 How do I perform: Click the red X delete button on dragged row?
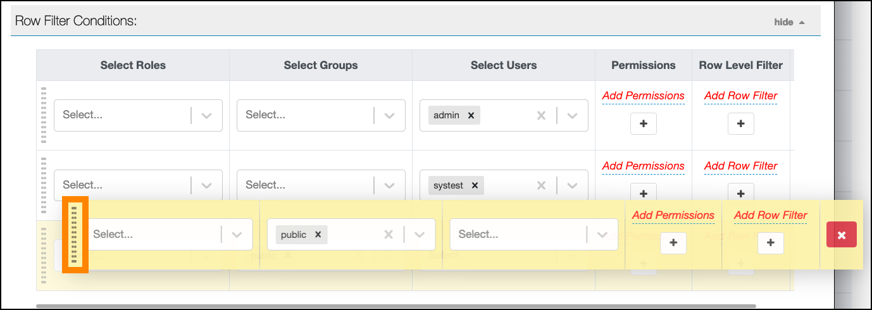pyautogui.click(x=841, y=235)
